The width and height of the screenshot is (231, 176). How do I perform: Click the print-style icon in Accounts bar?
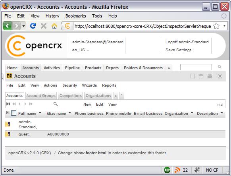pyautogui.click(x=210, y=76)
